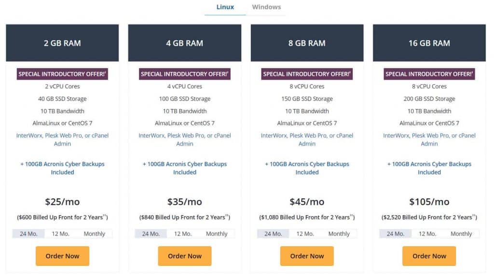
Task: Click the 2 GB RAM plan header
Action: click(x=62, y=43)
